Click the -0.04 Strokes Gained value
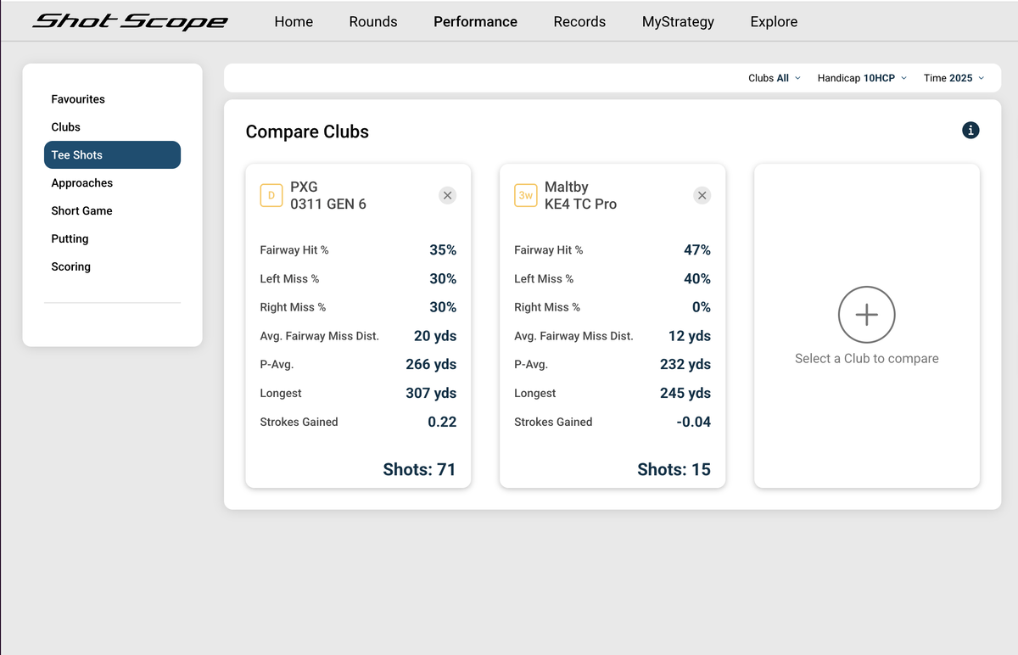Screen dimensions: 1018x655 click(x=694, y=422)
